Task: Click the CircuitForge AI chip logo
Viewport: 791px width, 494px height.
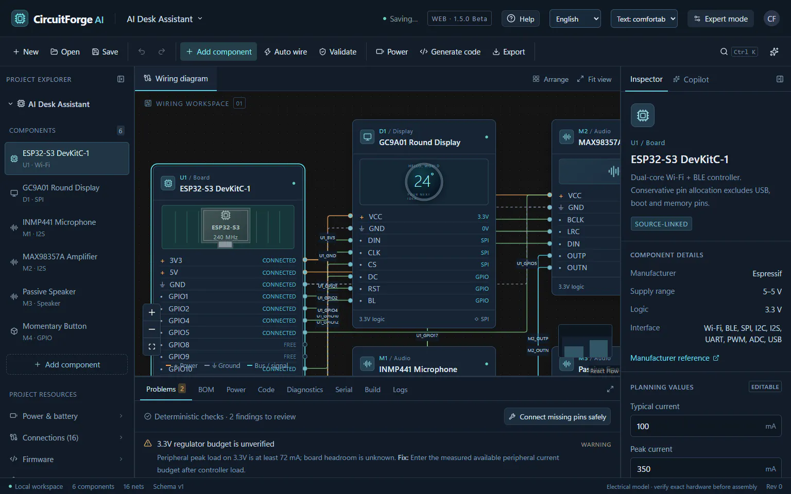Action: pos(20,19)
